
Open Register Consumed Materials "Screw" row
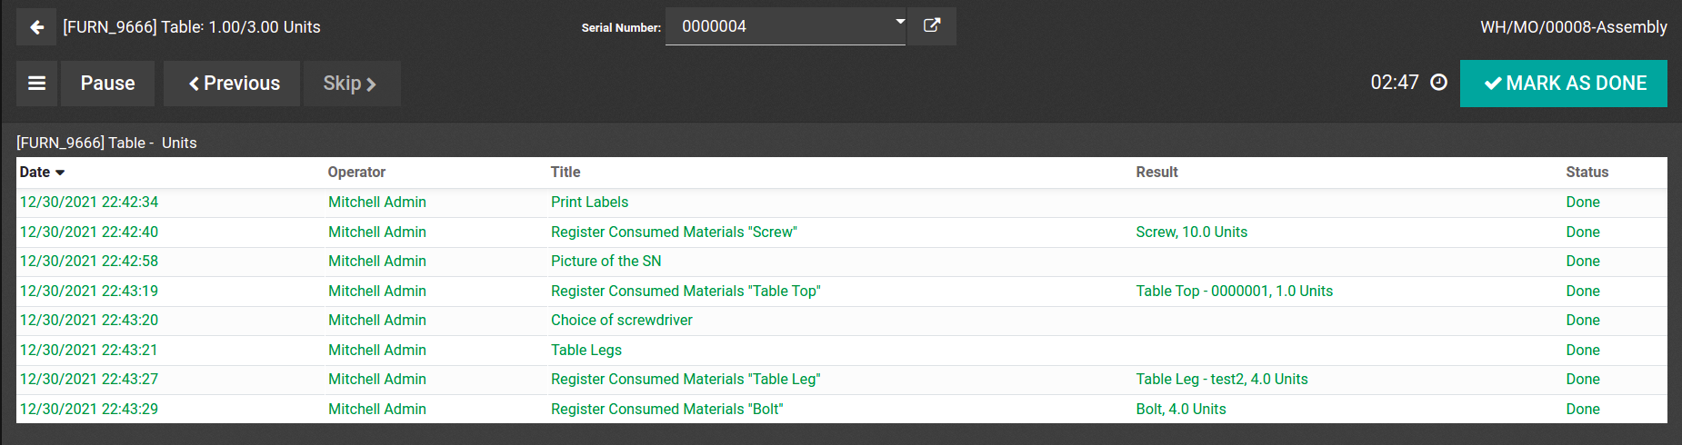pos(673,232)
